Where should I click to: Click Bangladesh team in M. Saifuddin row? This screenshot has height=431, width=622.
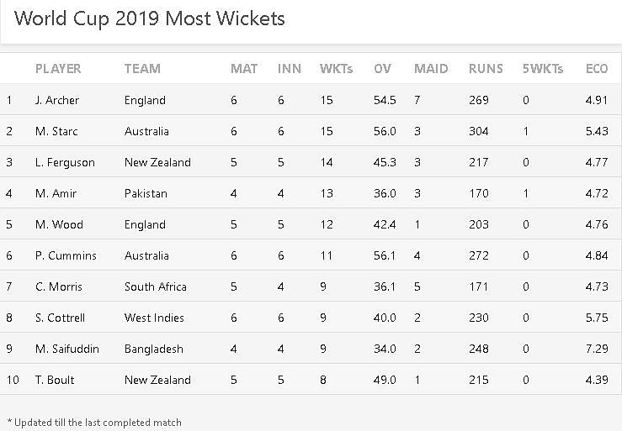[154, 349]
